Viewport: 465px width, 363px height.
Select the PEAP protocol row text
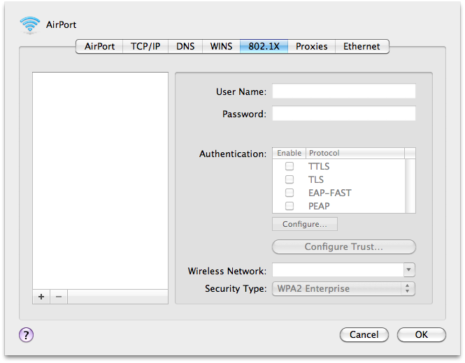tap(319, 206)
